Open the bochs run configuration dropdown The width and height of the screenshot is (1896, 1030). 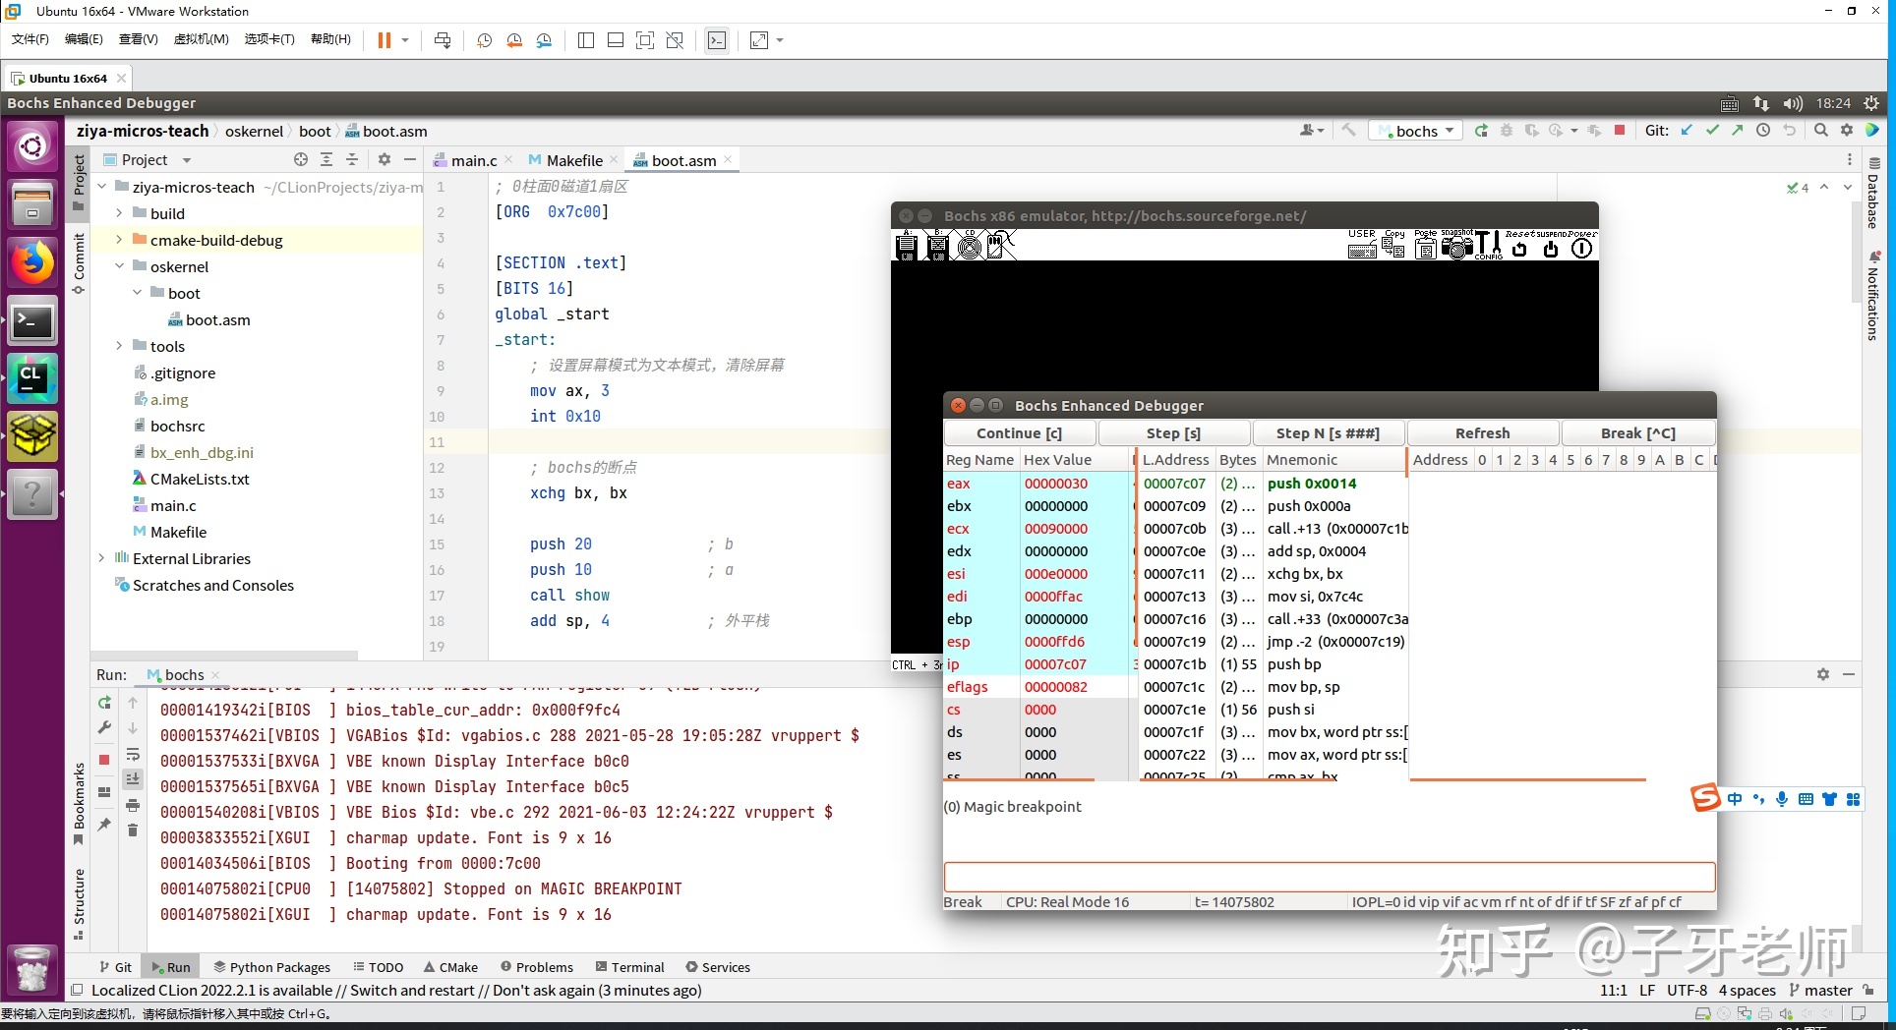click(1416, 131)
